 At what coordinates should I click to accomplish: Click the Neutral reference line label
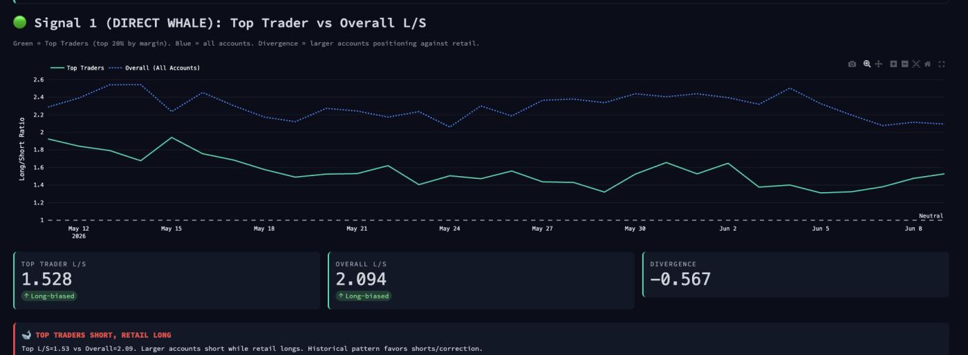pyautogui.click(x=931, y=215)
